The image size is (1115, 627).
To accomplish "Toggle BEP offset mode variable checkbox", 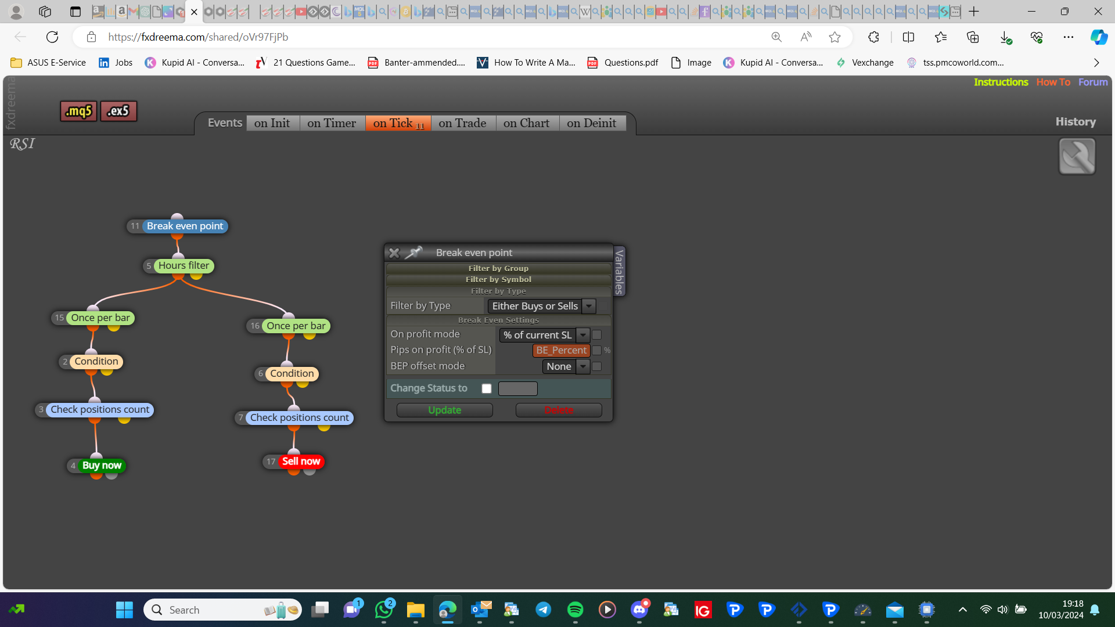I will pos(596,366).
